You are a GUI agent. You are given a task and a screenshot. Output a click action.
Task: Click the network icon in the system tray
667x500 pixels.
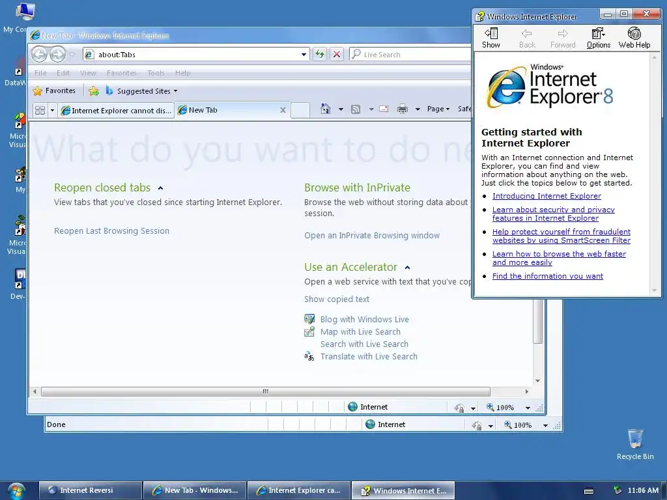[617, 490]
